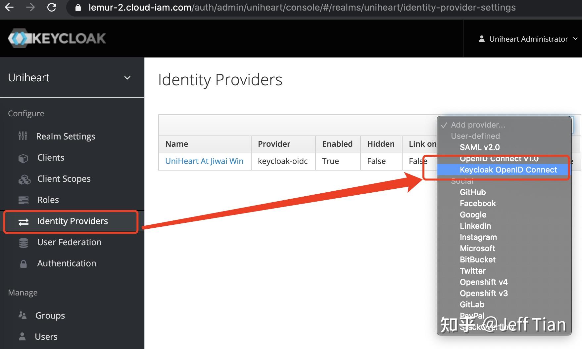
Task: Select GitLab from the provider list
Action: tap(472, 304)
